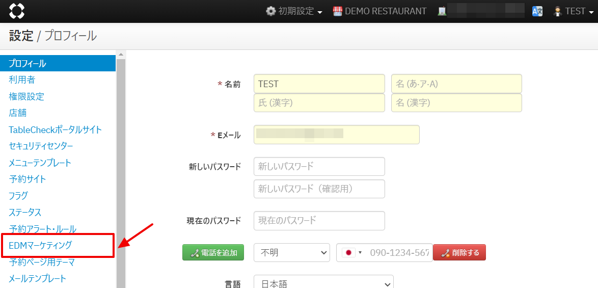The width and height of the screenshot is (598, 288).
Task: Click the building icon in top bar
Action: point(442,11)
